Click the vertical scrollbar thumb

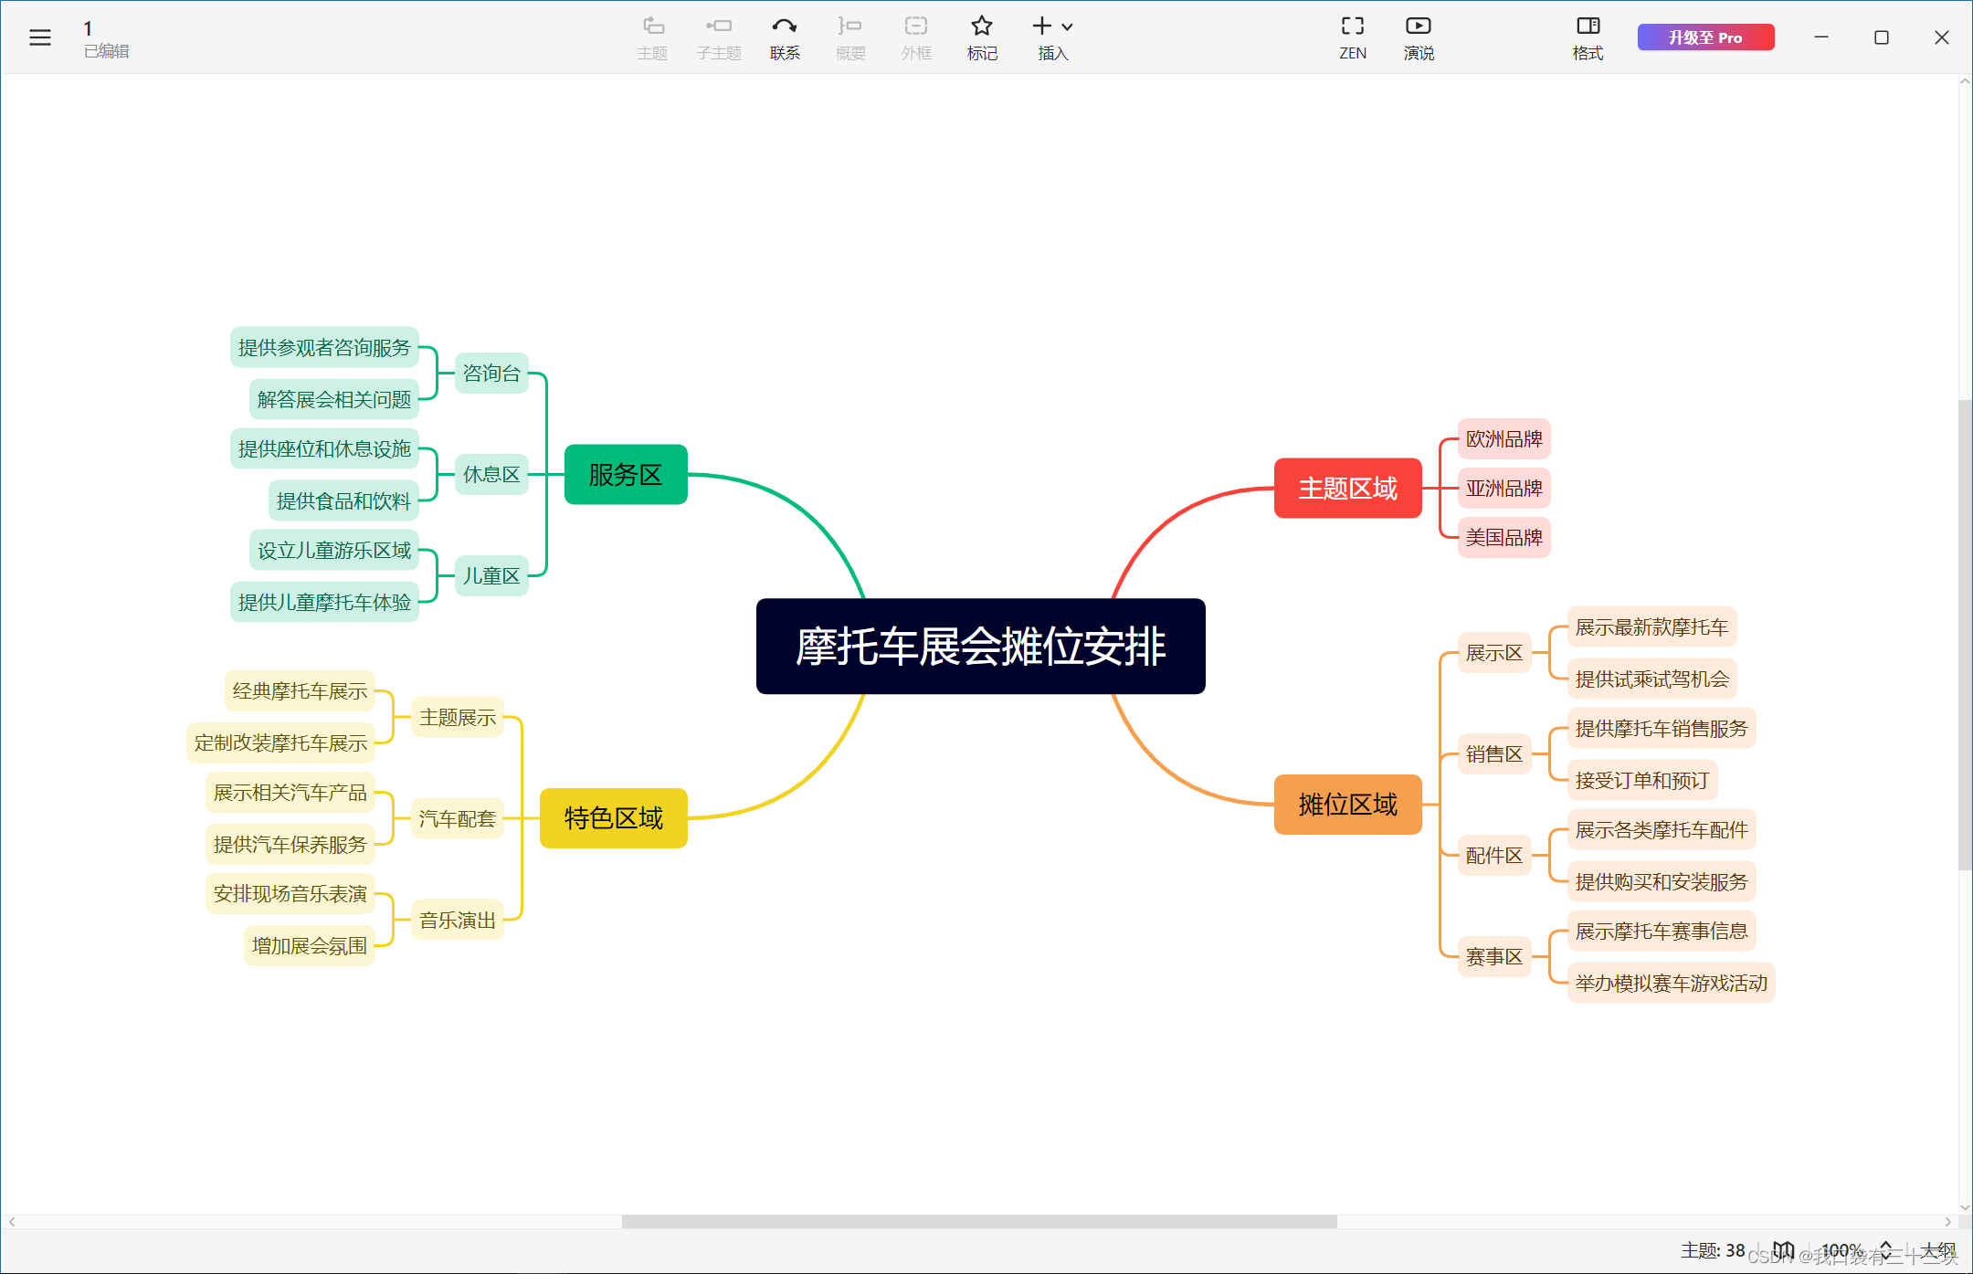tap(1965, 634)
